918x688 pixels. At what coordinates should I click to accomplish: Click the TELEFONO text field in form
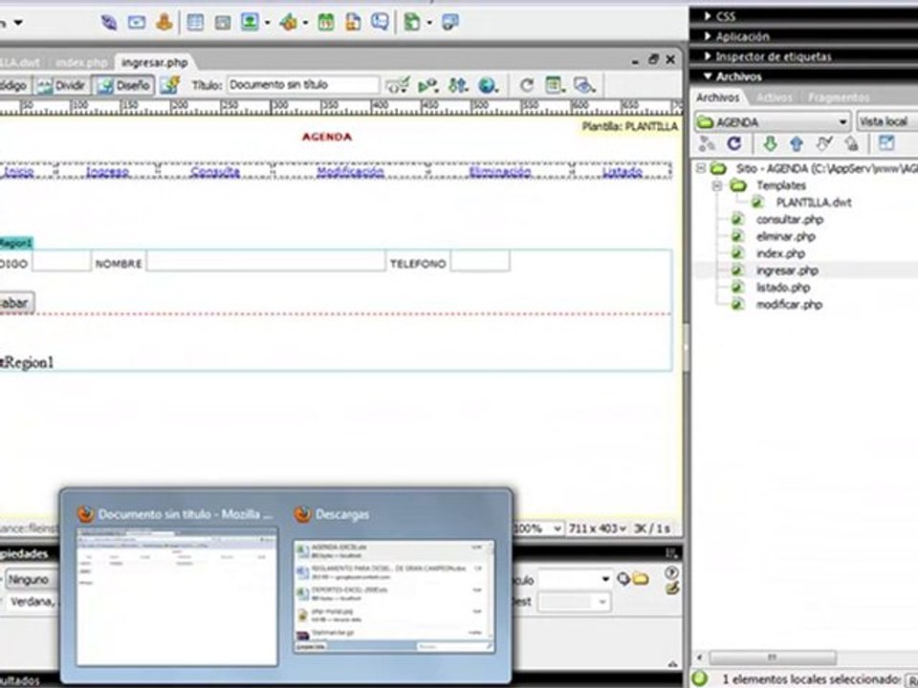click(x=480, y=261)
